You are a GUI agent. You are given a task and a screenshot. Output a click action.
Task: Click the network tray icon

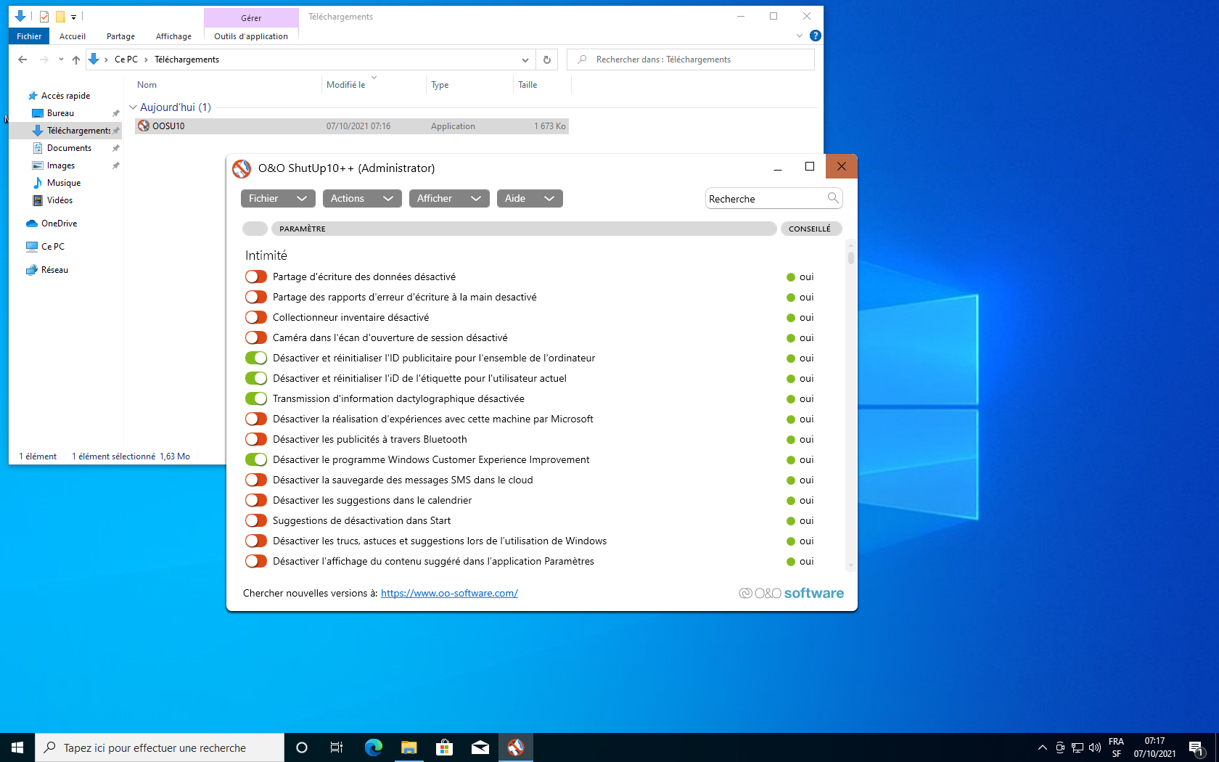click(1078, 747)
